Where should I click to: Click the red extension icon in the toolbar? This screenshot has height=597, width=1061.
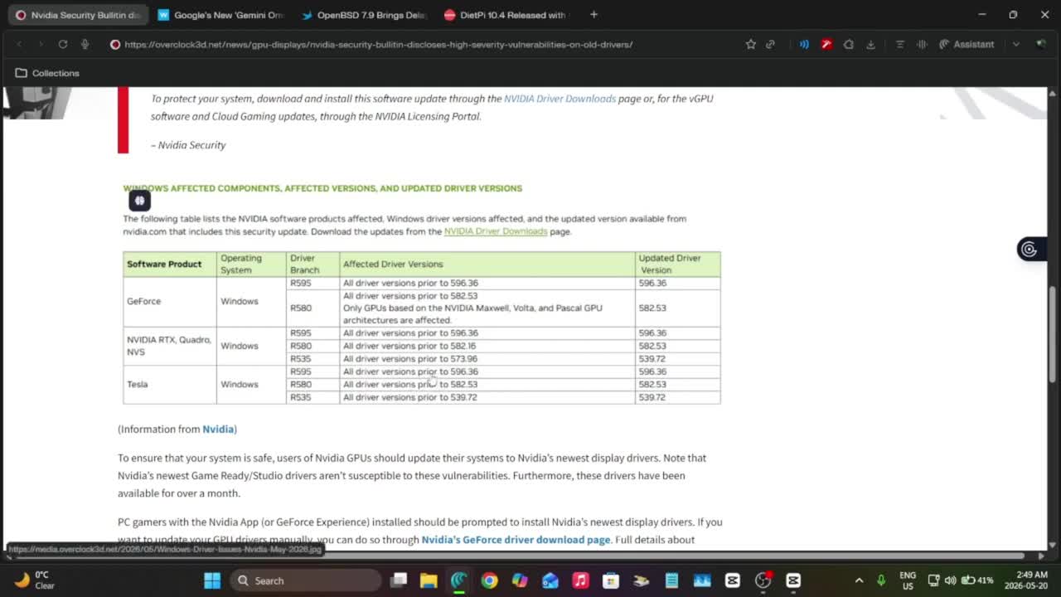pos(826,44)
